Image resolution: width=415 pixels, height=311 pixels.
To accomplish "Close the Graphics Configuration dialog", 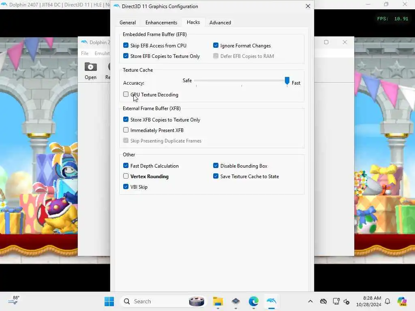I will [x=308, y=6].
